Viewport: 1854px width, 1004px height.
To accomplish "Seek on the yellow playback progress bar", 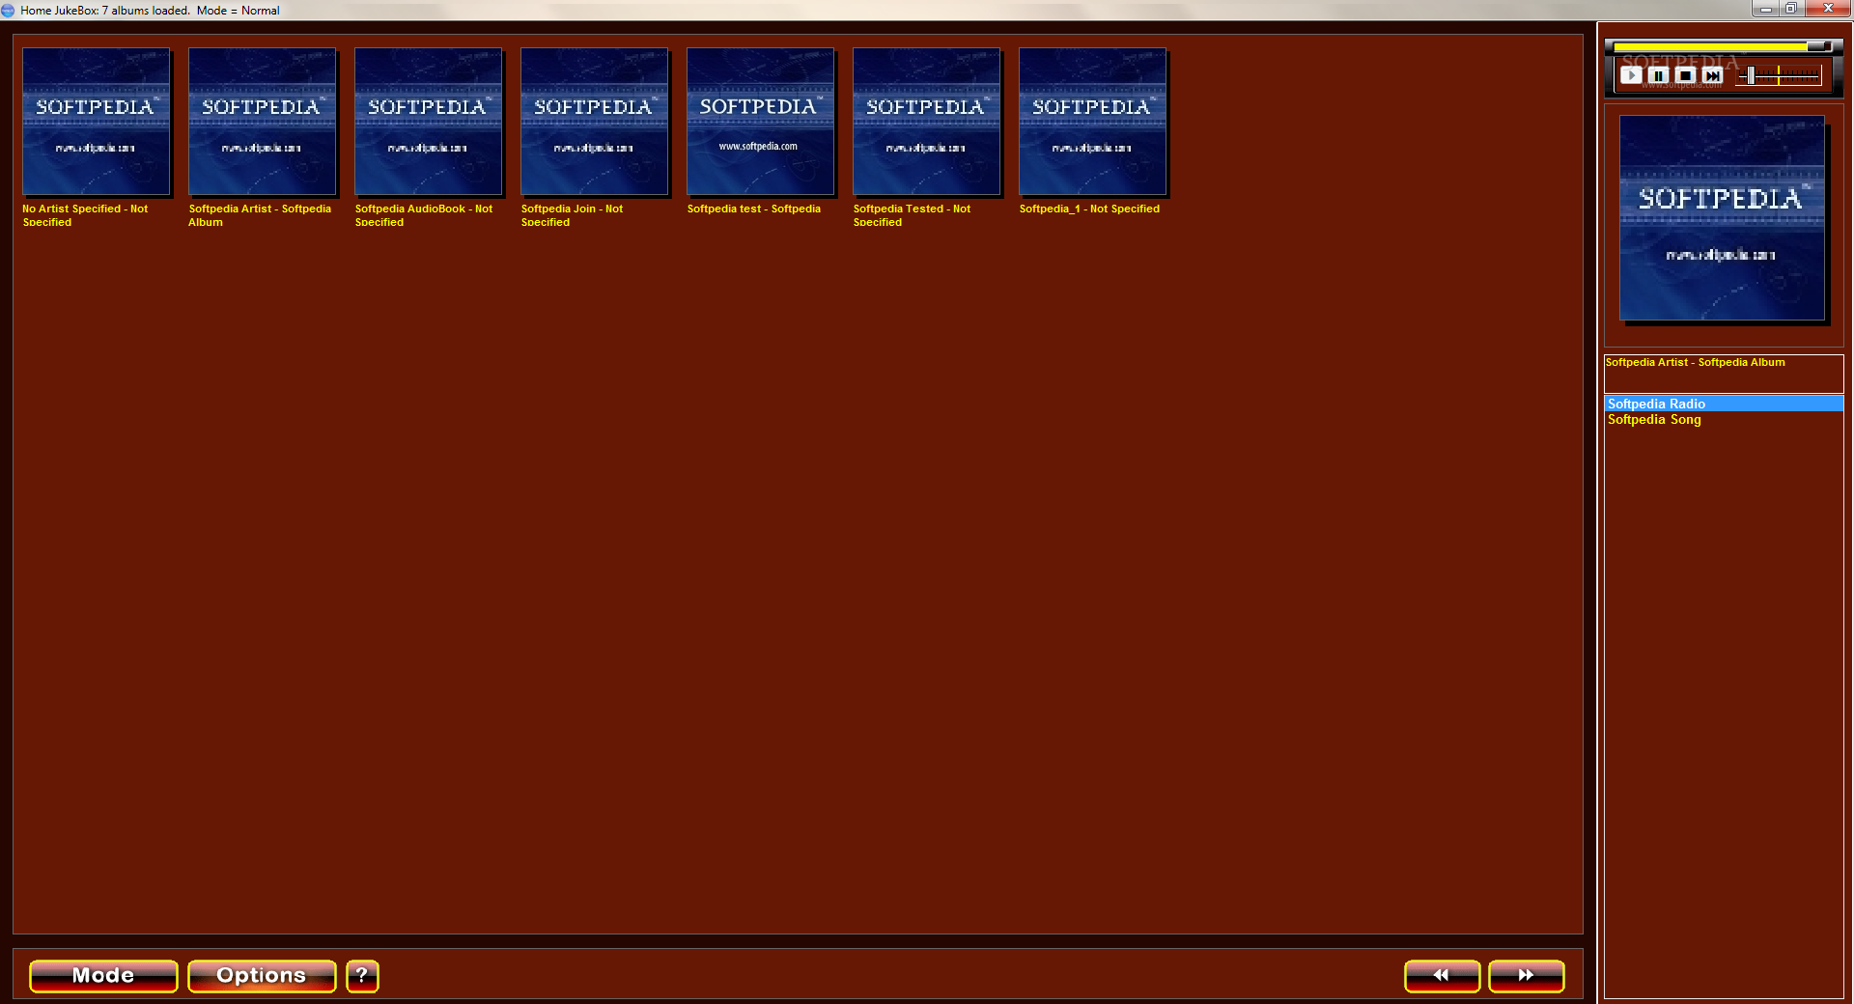I will [x=1722, y=46].
